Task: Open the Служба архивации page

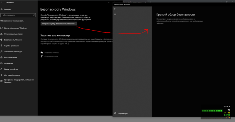Action: click(11, 46)
